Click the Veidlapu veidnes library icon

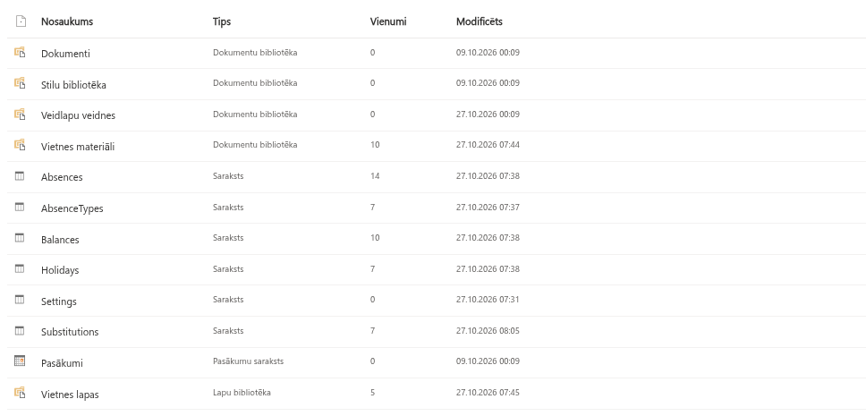point(20,115)
